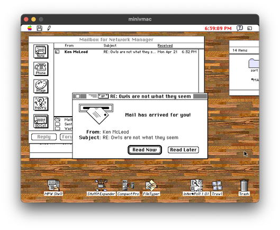
Task: Click the 'Mon Apr 21' received date
Action: (x=167, y=52)
